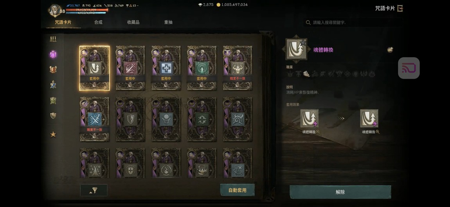Image resolution: width=450 pixels, height=207 pixels.
Task: Switch to the 合成 tab
Action: coord(99,22)
